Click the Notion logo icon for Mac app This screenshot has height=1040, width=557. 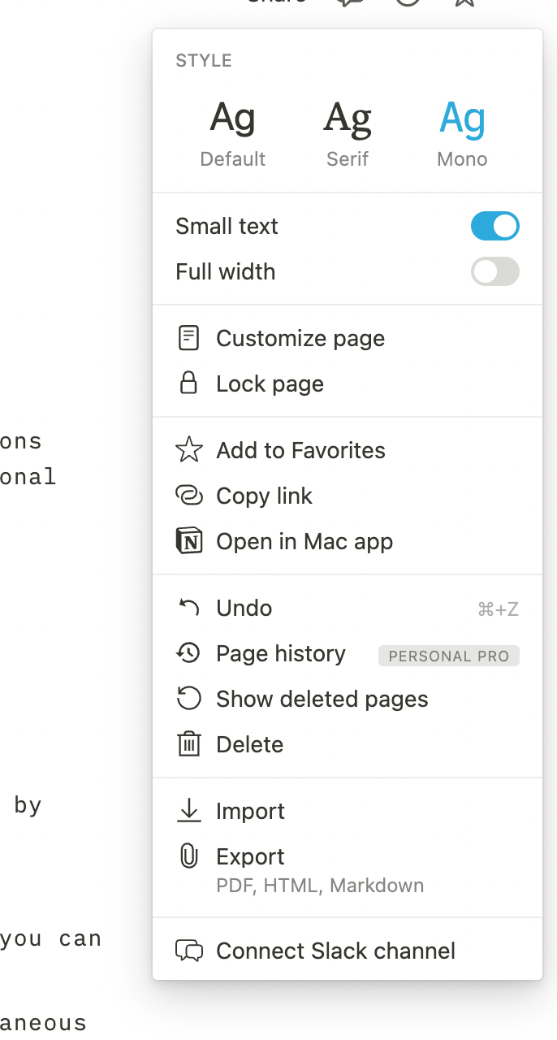click(188, 540)
